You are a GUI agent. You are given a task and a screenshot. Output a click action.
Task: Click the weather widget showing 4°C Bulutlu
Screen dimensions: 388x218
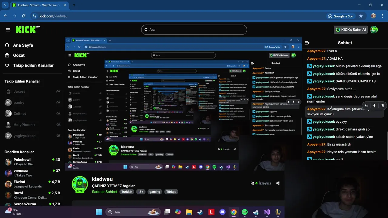tap(13, 212)
